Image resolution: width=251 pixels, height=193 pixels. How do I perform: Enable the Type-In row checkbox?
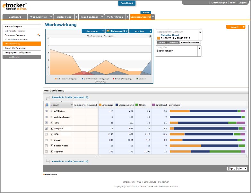point(47,152)
